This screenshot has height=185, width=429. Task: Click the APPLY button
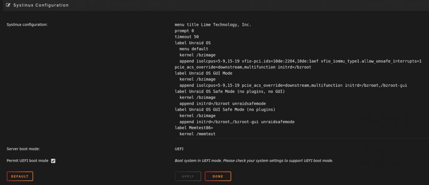188,176
